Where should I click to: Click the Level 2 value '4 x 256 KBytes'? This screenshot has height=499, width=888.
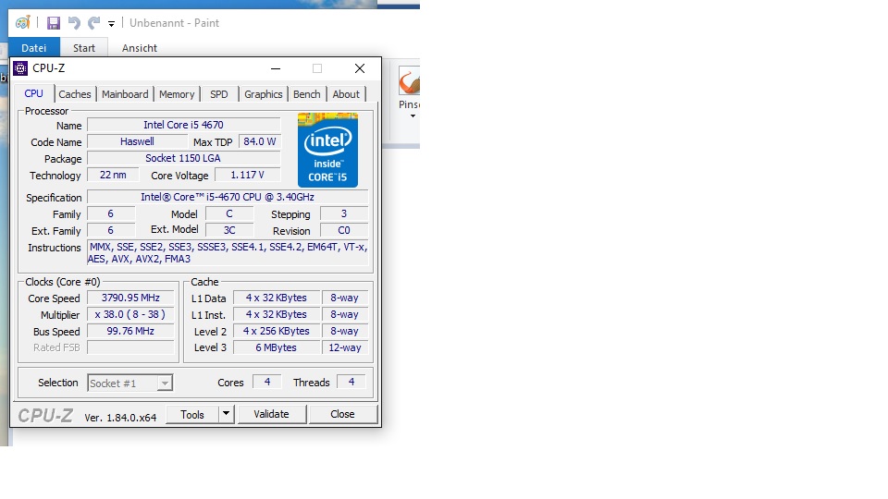tap(277, 331)
